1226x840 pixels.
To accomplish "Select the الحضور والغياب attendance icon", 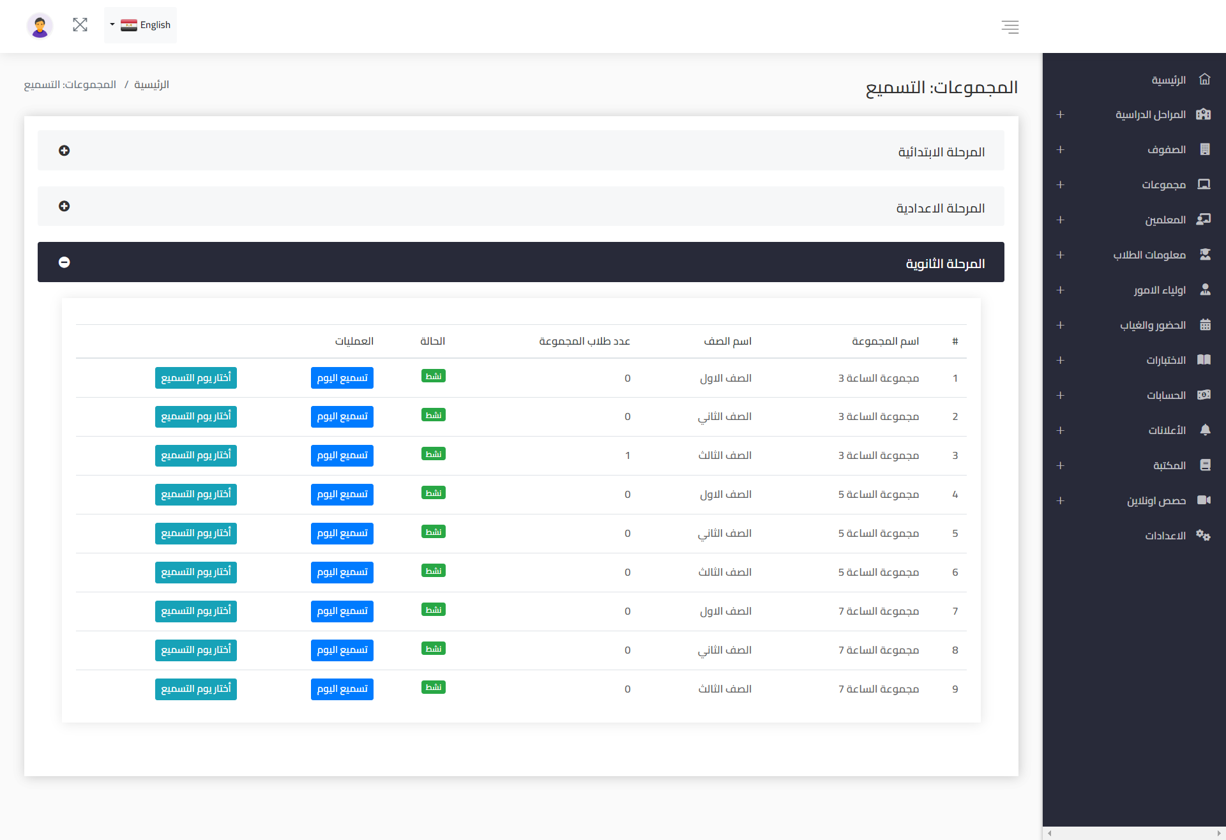I will click(1206, 324).
